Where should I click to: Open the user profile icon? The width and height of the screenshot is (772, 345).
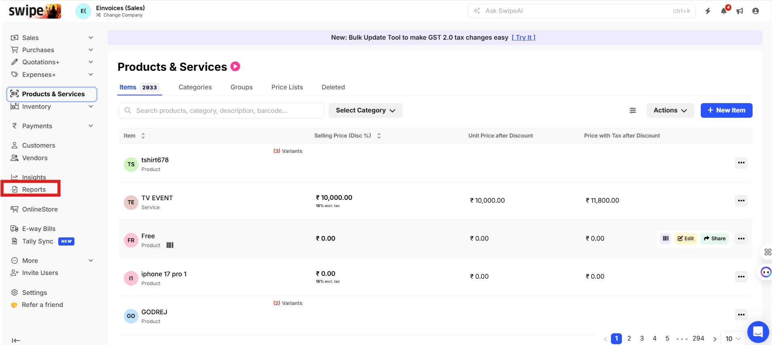point(755,11)
